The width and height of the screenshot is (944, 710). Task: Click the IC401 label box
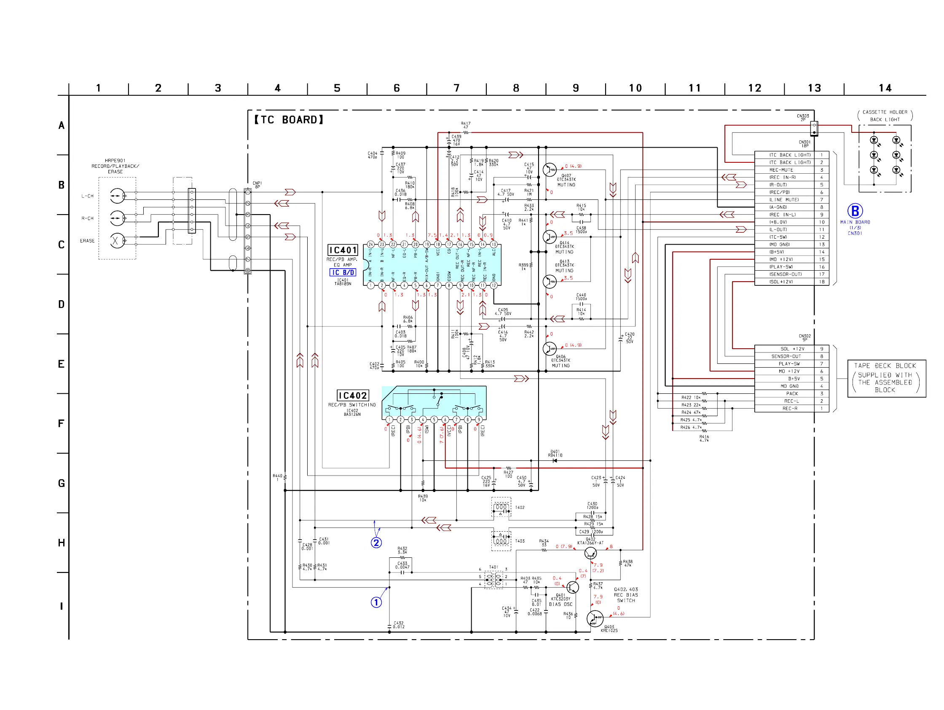point(343,250)
